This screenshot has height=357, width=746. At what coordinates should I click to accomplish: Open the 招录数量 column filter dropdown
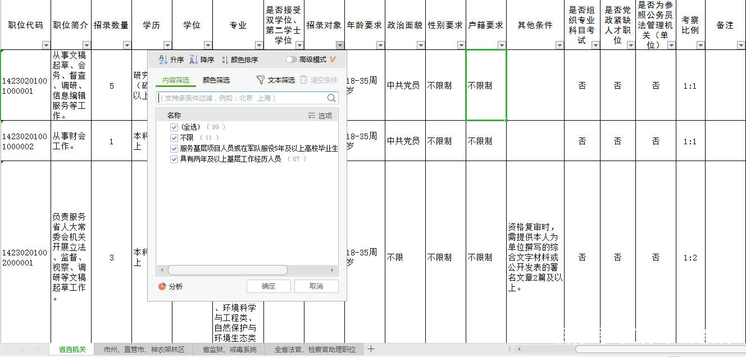point(127,45)
